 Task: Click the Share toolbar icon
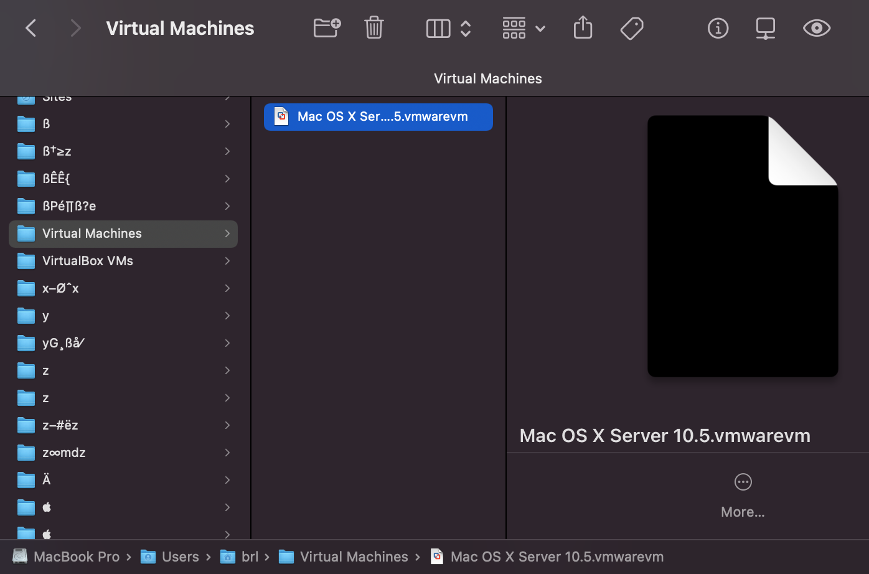pos(583,28)
